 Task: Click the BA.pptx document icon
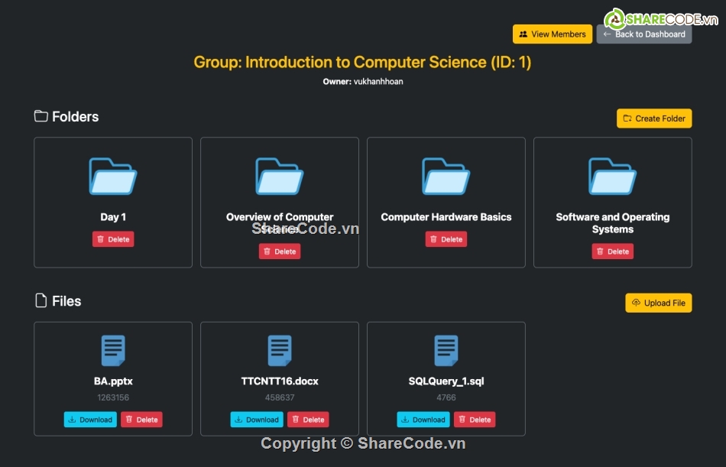(x=113, y=351)
